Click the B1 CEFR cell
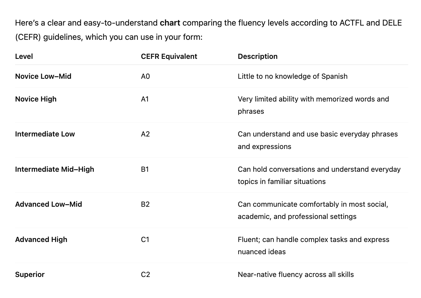 click(145, 169)
